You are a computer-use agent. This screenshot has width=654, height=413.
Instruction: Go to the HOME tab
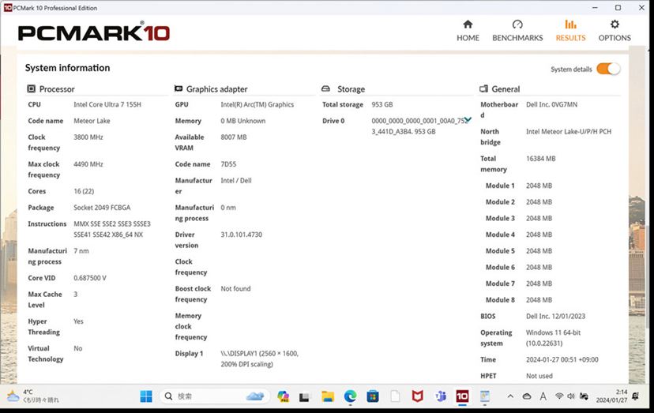coord(468,31)
